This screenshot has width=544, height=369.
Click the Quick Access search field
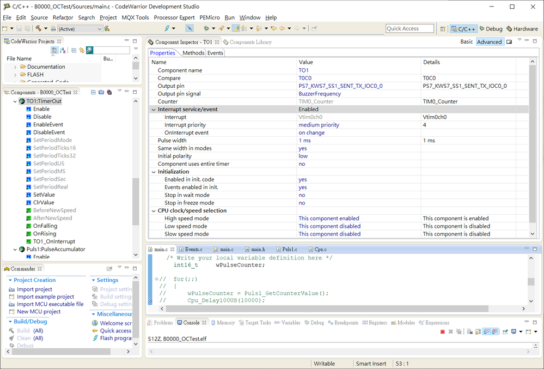[x=409, y=29]
